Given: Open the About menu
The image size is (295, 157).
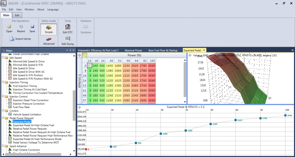Looking at the screenshot, I should [x=41, y=10].
